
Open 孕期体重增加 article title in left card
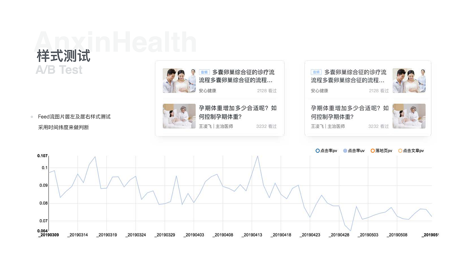click(238, 112)
